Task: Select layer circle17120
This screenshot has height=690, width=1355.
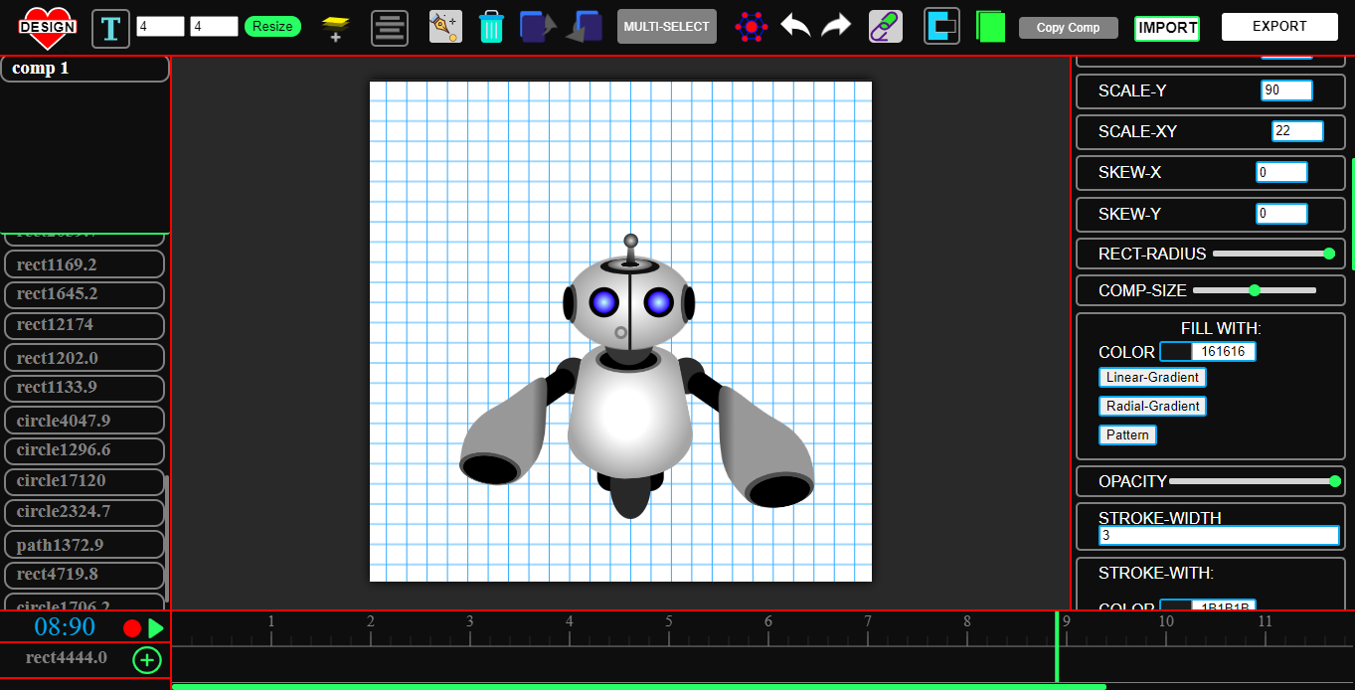Action: coord(85,481)
